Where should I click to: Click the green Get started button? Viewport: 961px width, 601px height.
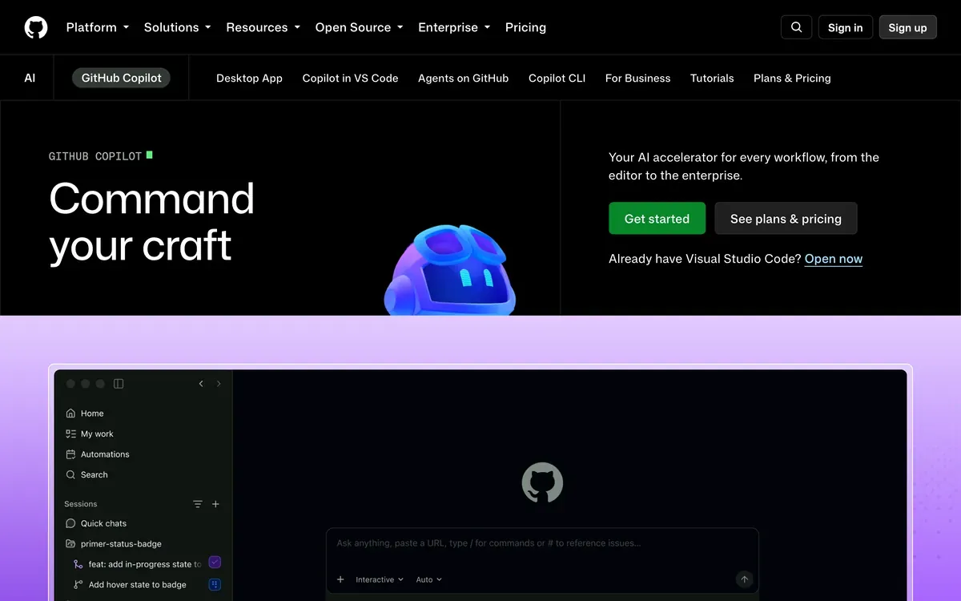click(657, 218)
